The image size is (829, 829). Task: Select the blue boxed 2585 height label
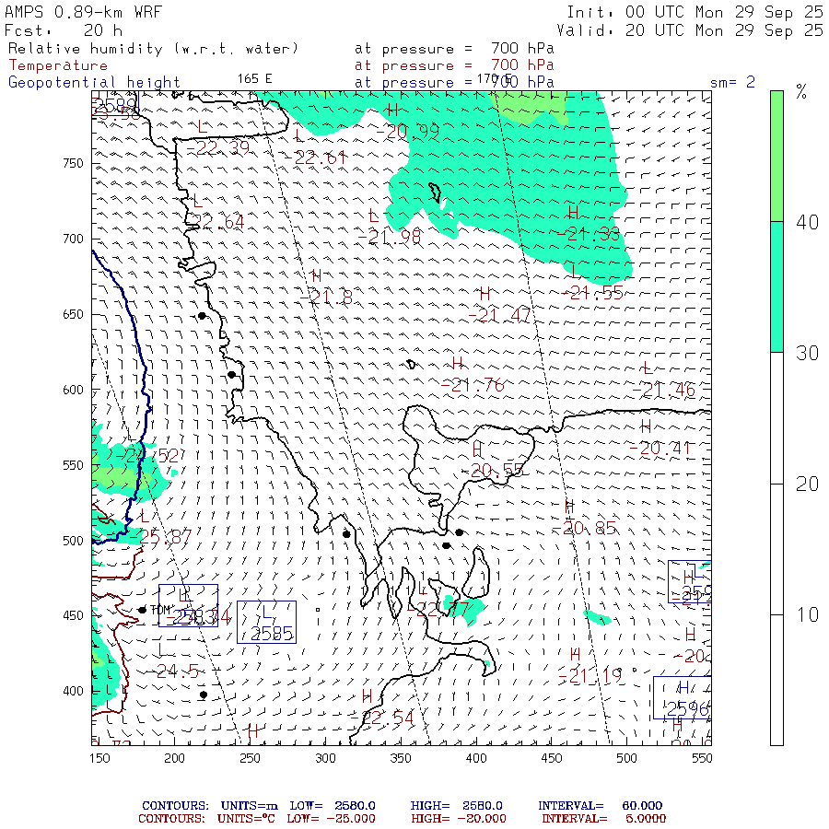267,622
